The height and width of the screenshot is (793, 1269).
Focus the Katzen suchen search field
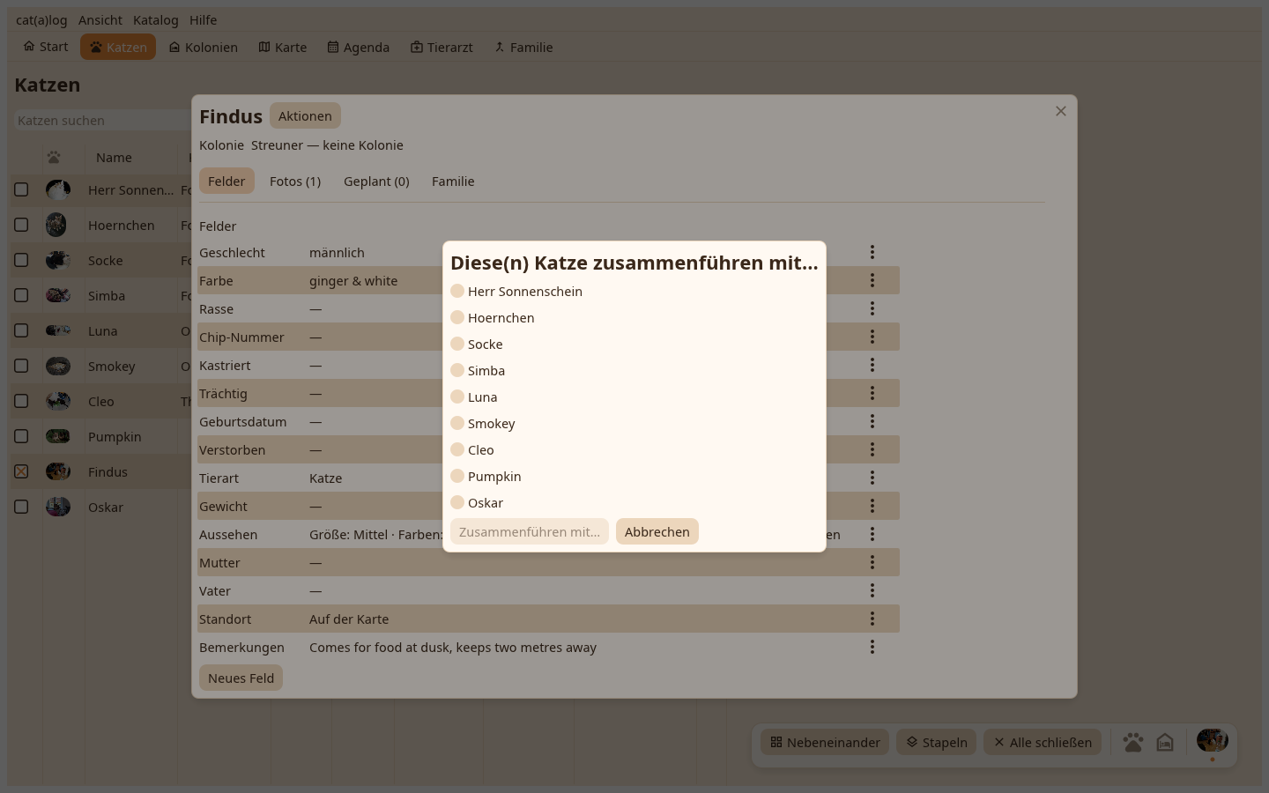[x=102, y=120]
